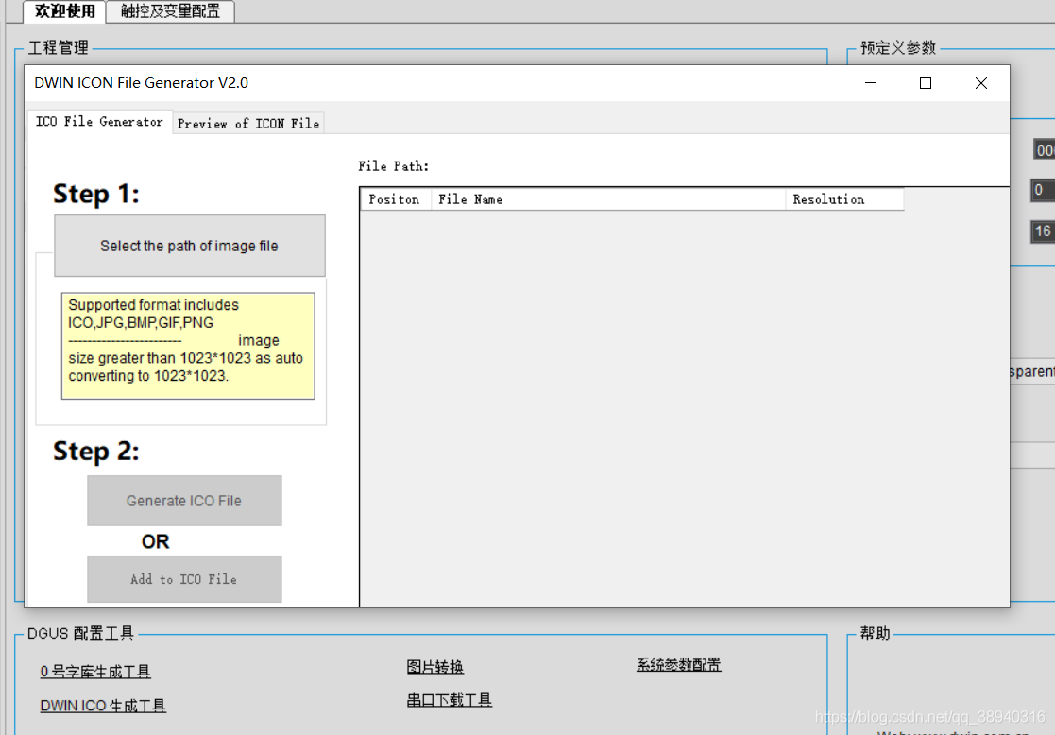Screen dimensions: 1055x735
Task: Click the OR label between buttons
Action: click(156, 541)
